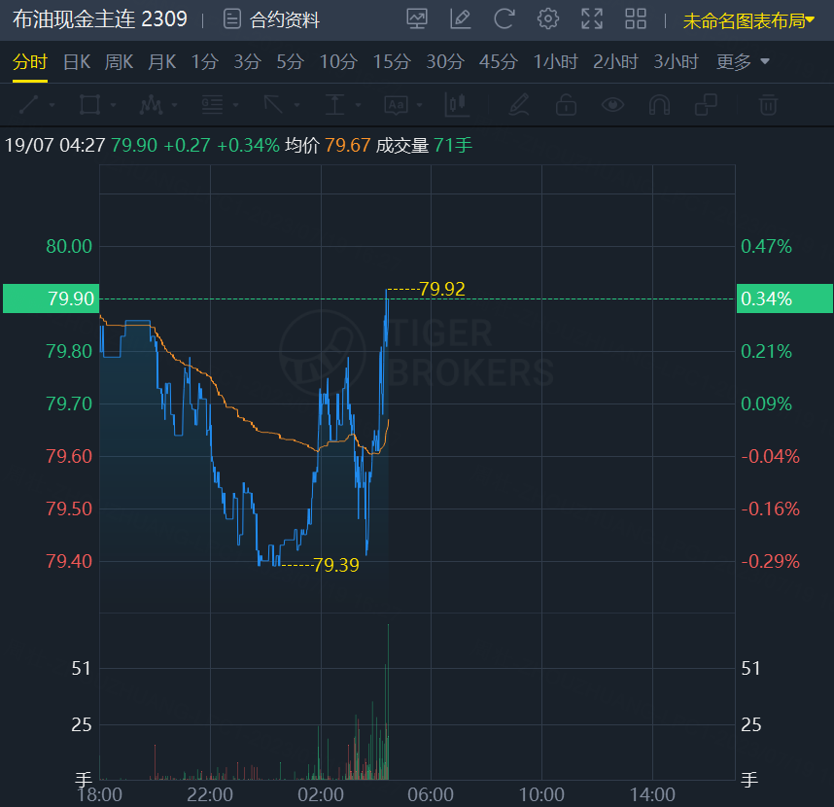Screen dimensions: 834x807
Task: Open the 更多 more timeframes dropdown
Action: coord(743,61)
